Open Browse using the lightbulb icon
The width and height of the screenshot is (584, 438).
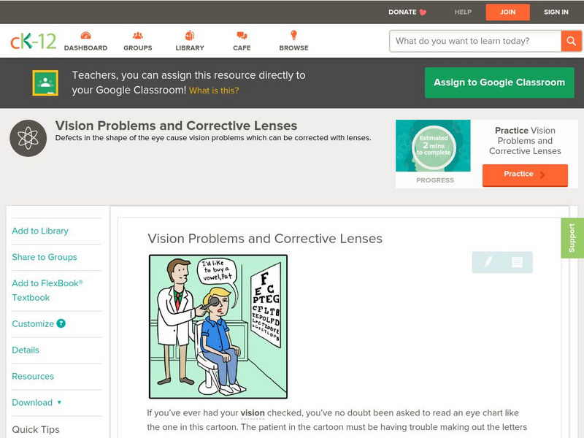(x=293, y=34)
